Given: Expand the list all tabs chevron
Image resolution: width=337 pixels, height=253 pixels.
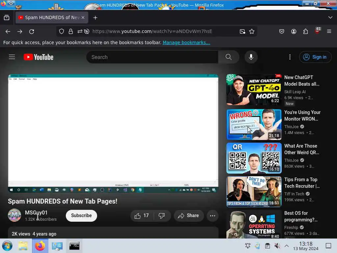Looking at the screenshot, I should tap(330, 17).
